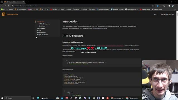Image resolution: width=178 pixels, height=100 pixels.
Task: Show more bookmarks via overflow chevron
Action: click(x=175, y=9)
